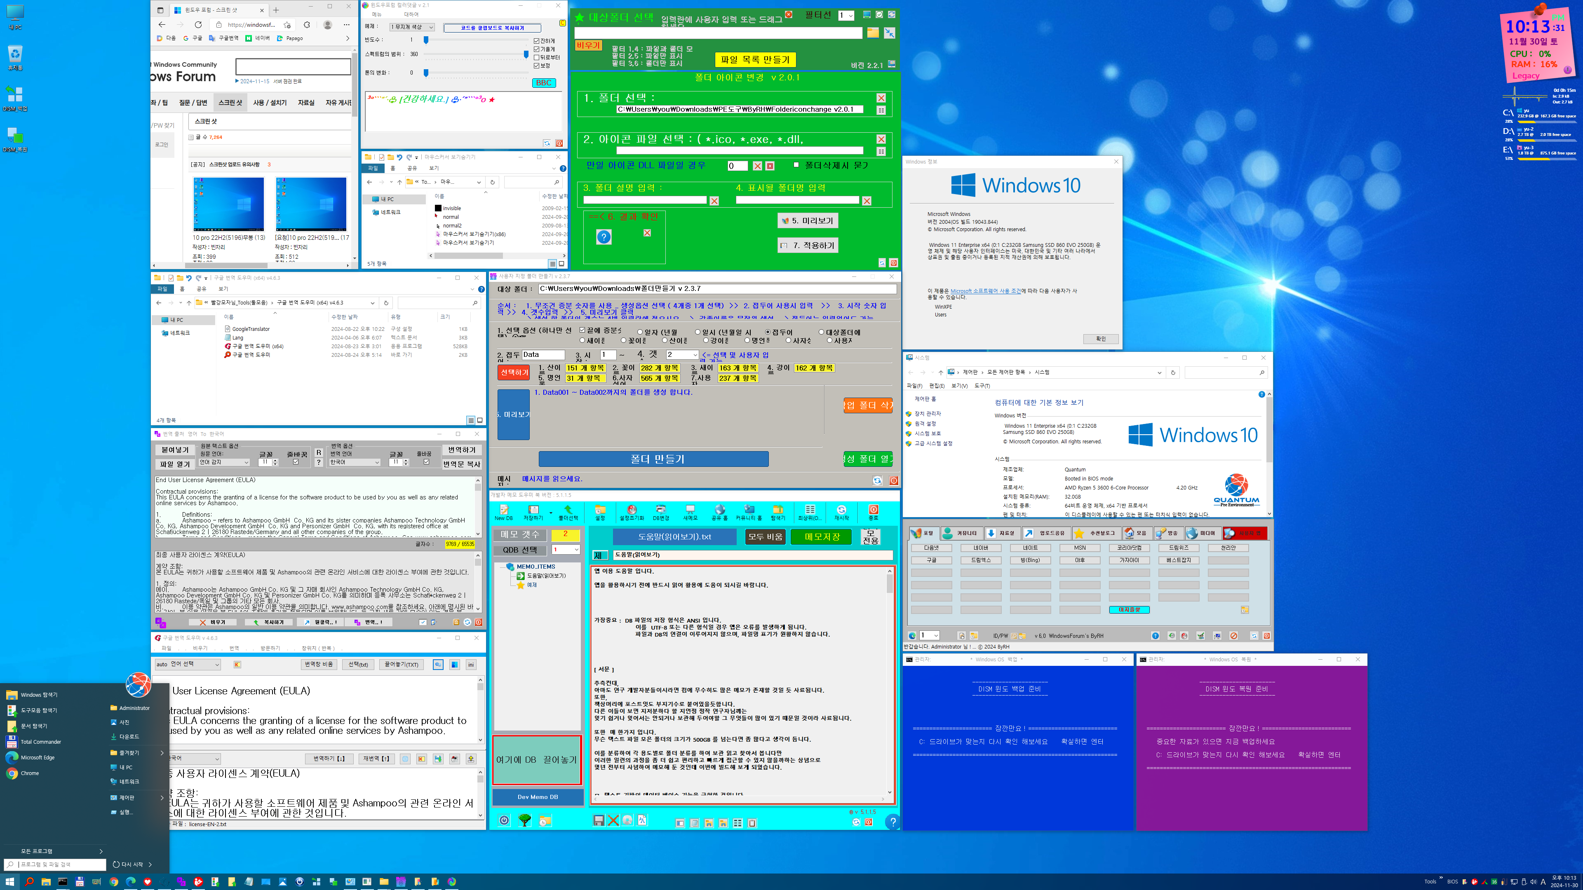The image size is (1583, 890).
Task: Click the folder browse icon in 대상폴더 선택
Action: (x=873, y=33)
